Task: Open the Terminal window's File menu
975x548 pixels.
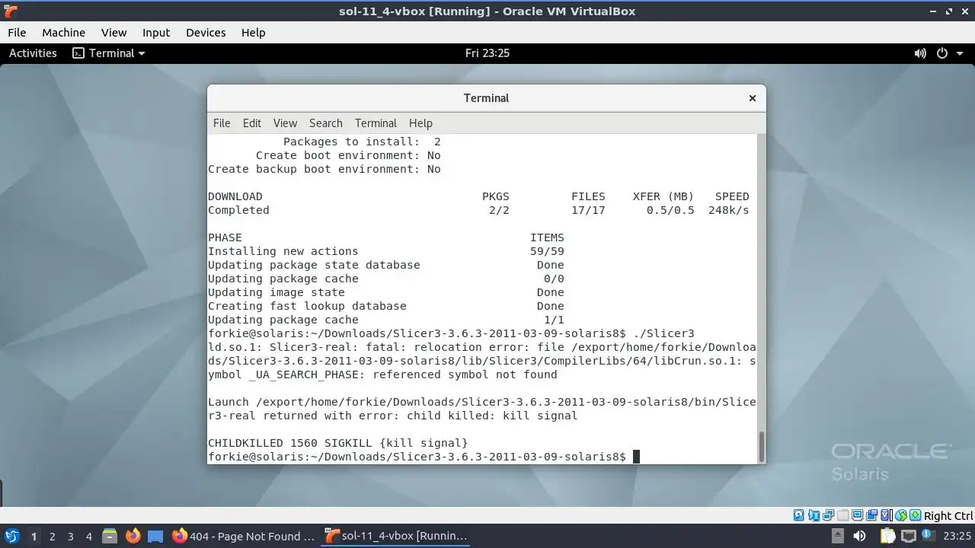Action: 222,123
